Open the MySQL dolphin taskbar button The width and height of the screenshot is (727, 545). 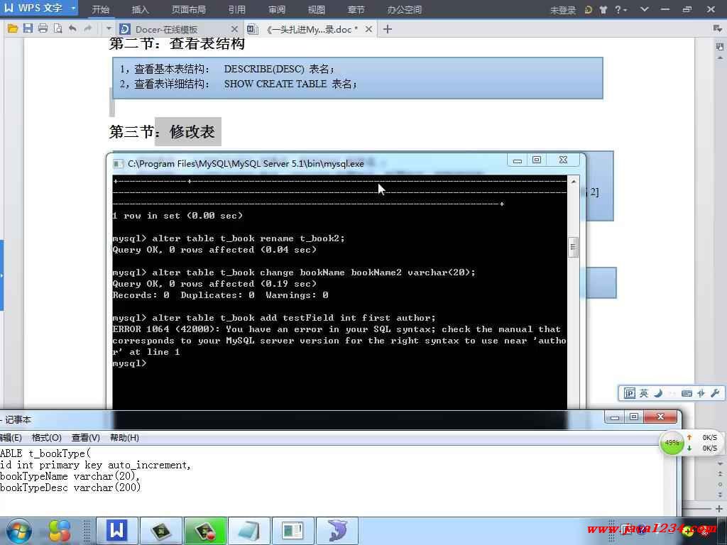(x=337, y=531)
